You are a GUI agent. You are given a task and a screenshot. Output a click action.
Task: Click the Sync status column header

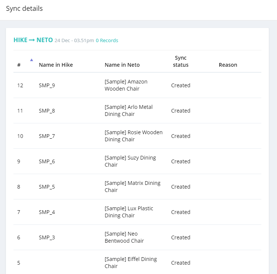181,61
